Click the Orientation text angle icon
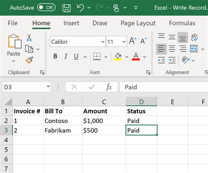208x173 pixels. pos(185,60)
